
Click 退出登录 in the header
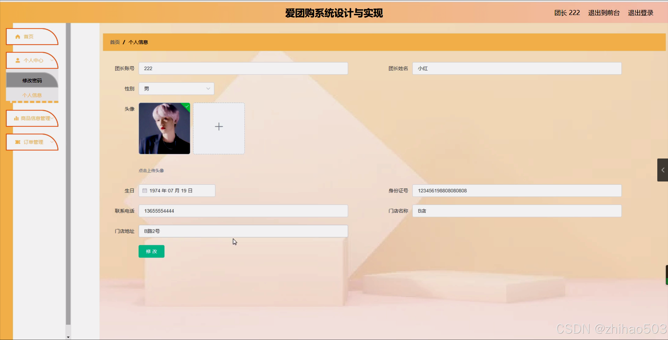(x=640, y=13)
